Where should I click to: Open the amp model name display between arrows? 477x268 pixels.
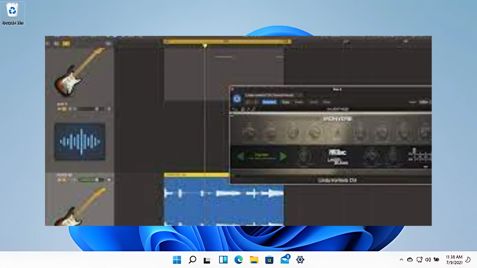pos(262,156)
